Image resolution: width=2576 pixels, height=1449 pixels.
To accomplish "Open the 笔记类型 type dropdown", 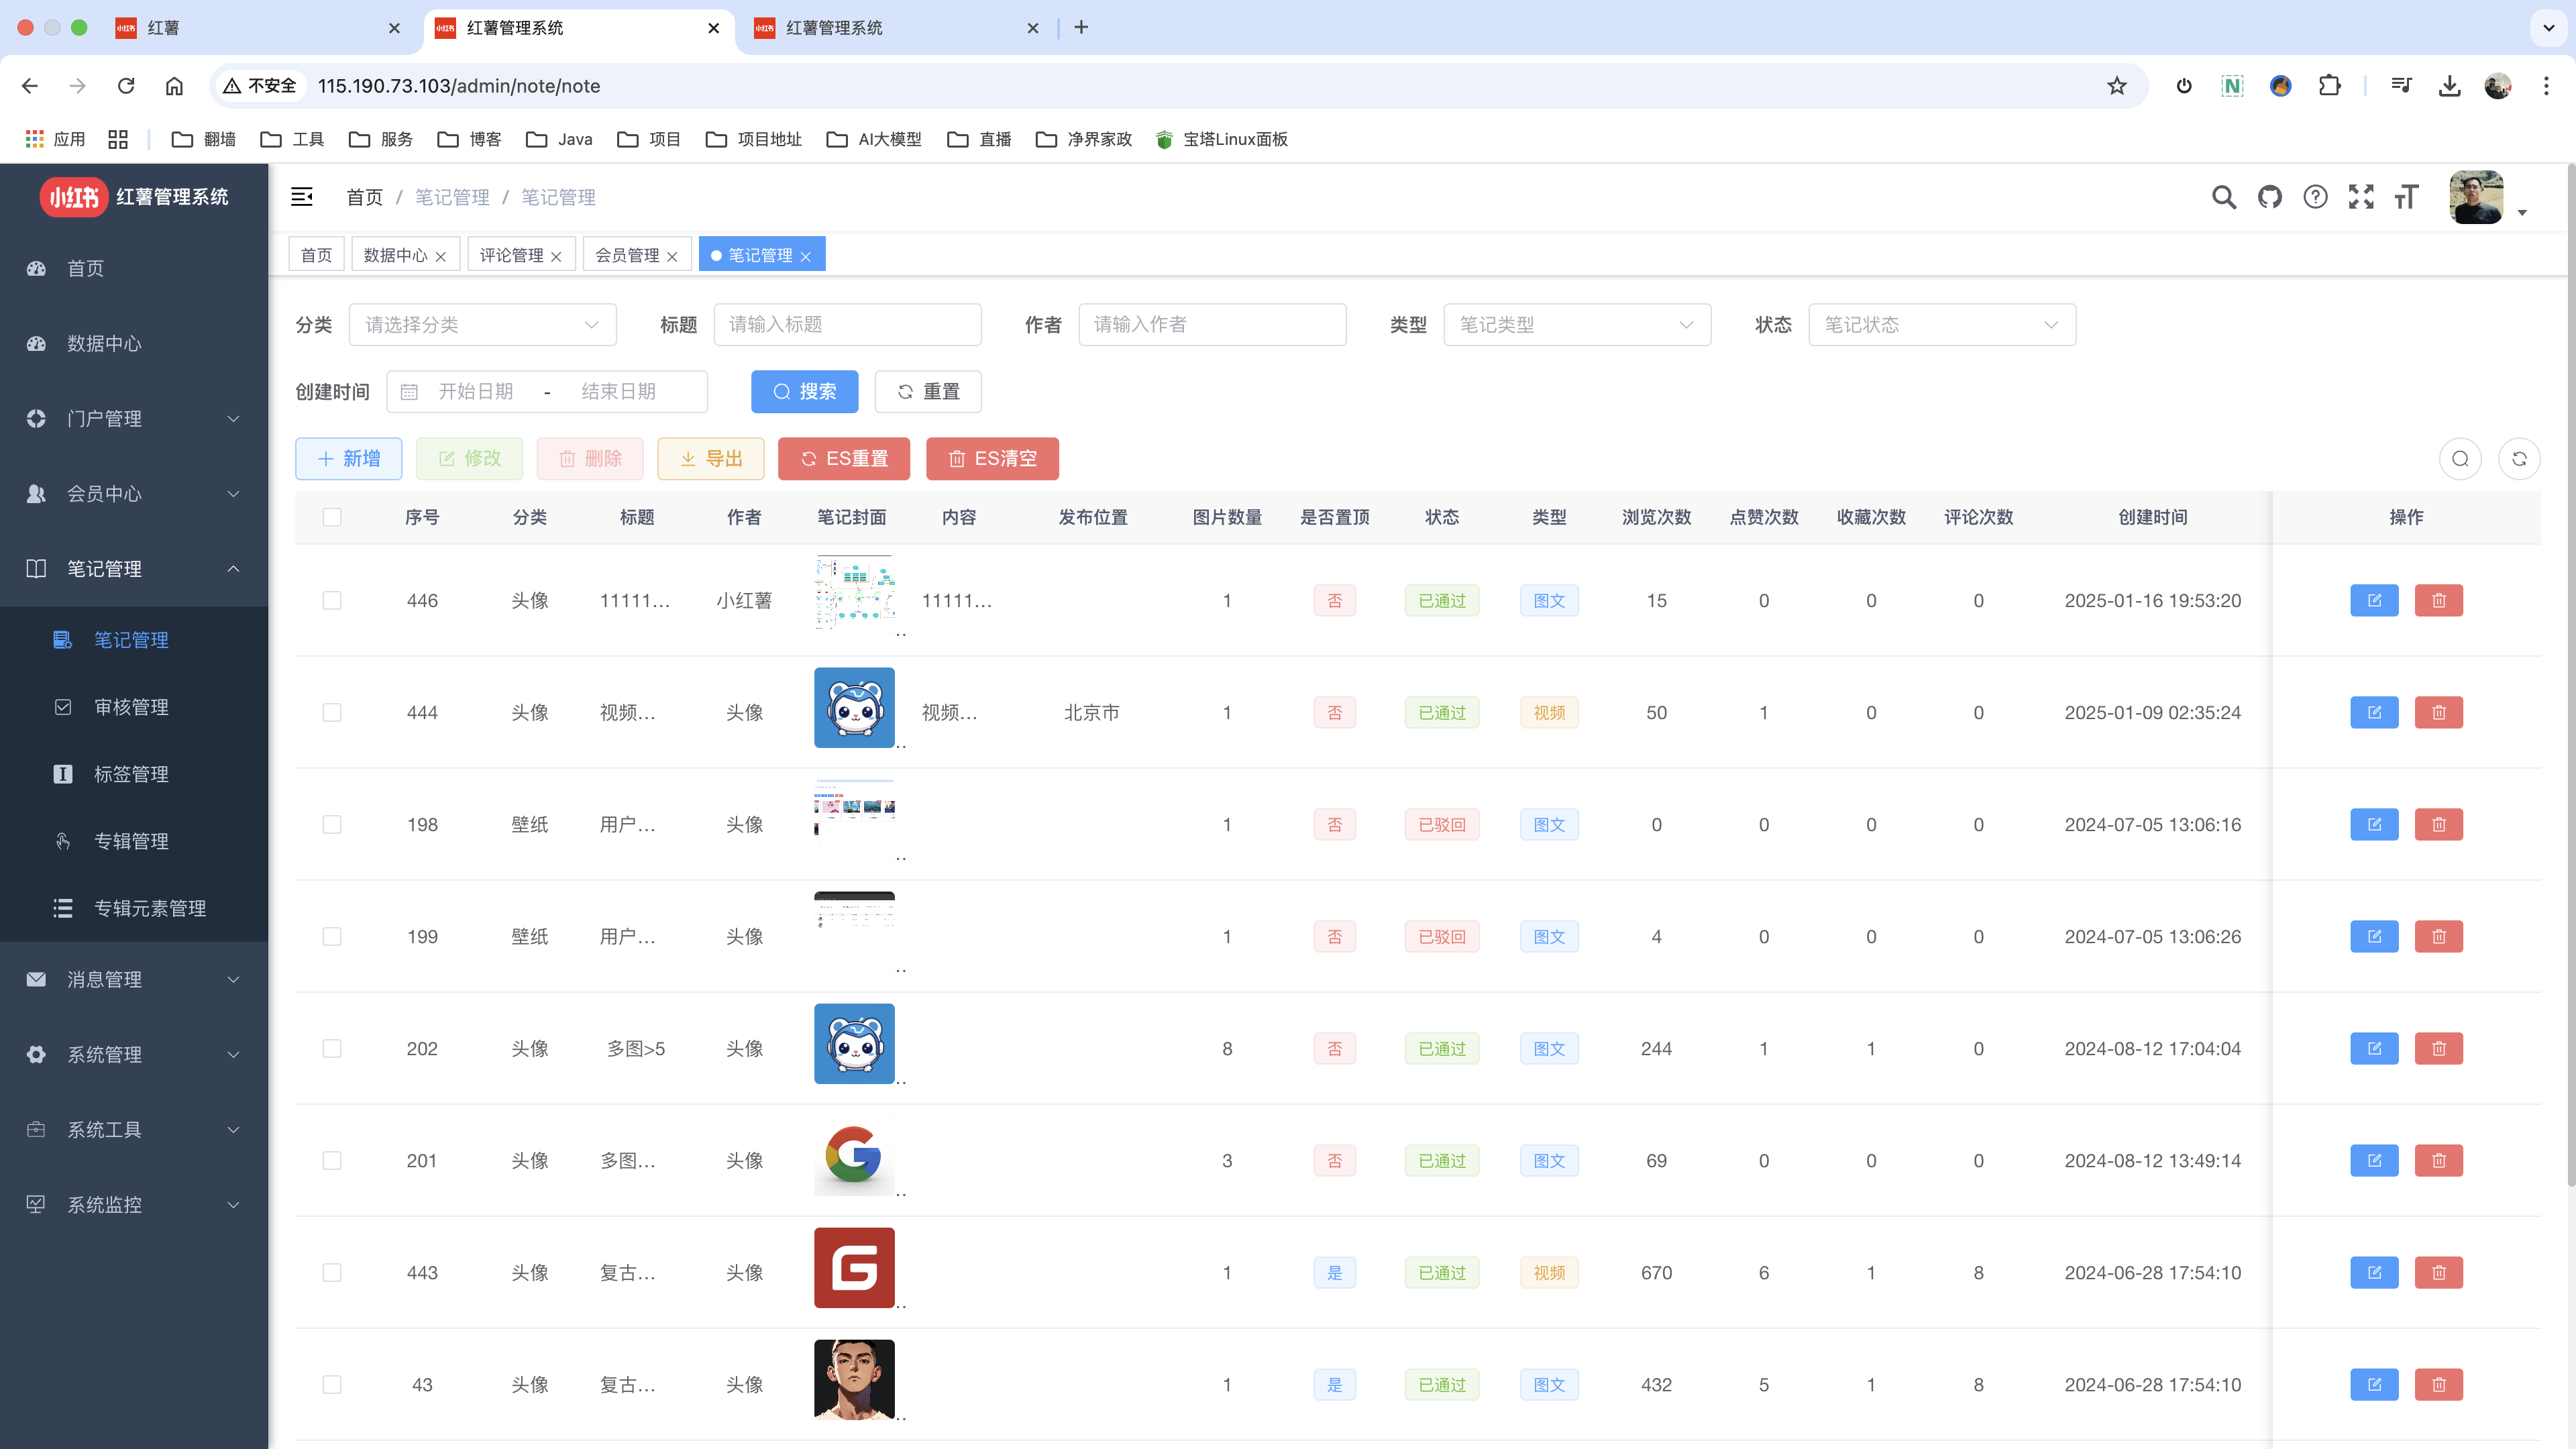I will click(x=1576, y=325).
